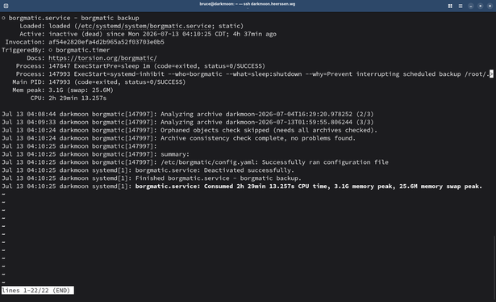Select invocation ID af54e2820efa4d2b965a52f03703e0b5

pos(106,42)
